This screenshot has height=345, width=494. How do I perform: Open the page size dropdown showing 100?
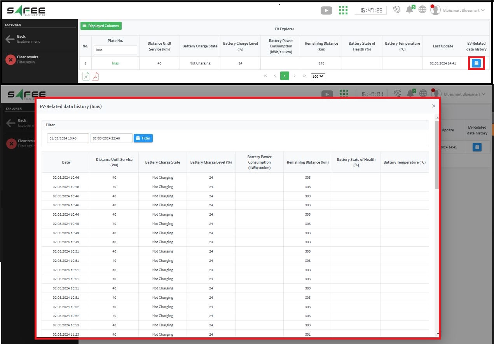pyautogui.click(x=318, y=77)
